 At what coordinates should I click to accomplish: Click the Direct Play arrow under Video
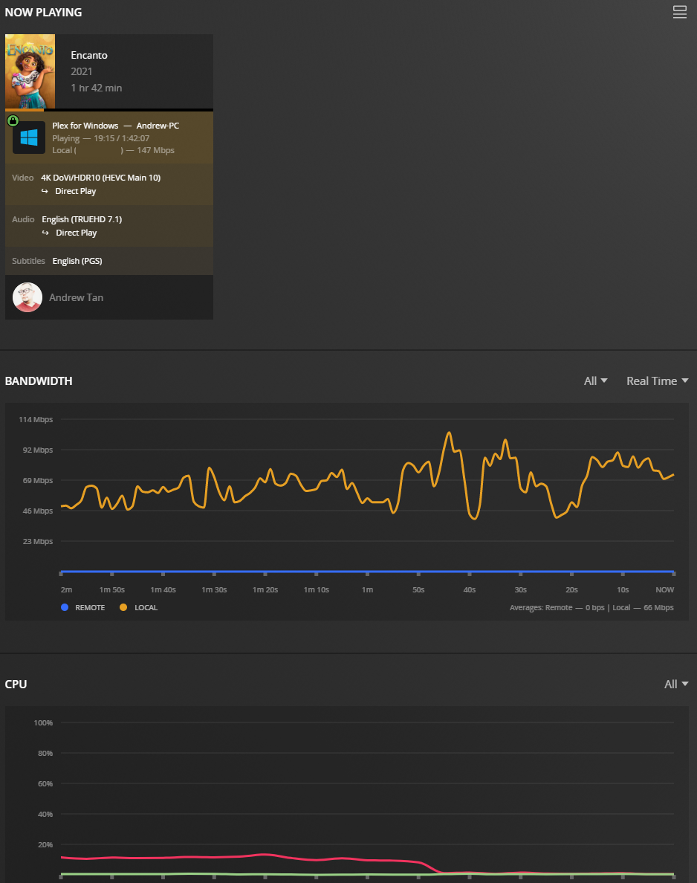[x=45, y=192]
